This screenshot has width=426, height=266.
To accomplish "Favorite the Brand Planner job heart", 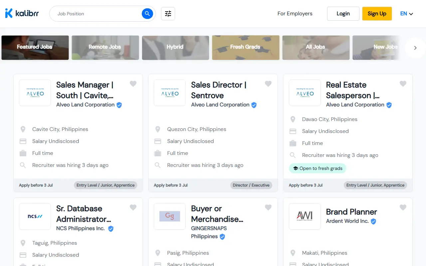I will [x=403, y=207].
